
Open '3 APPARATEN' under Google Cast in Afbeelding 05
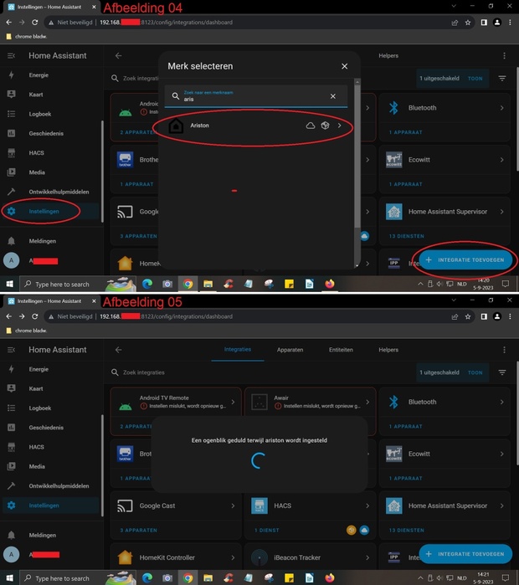click(x=138, y=530)
